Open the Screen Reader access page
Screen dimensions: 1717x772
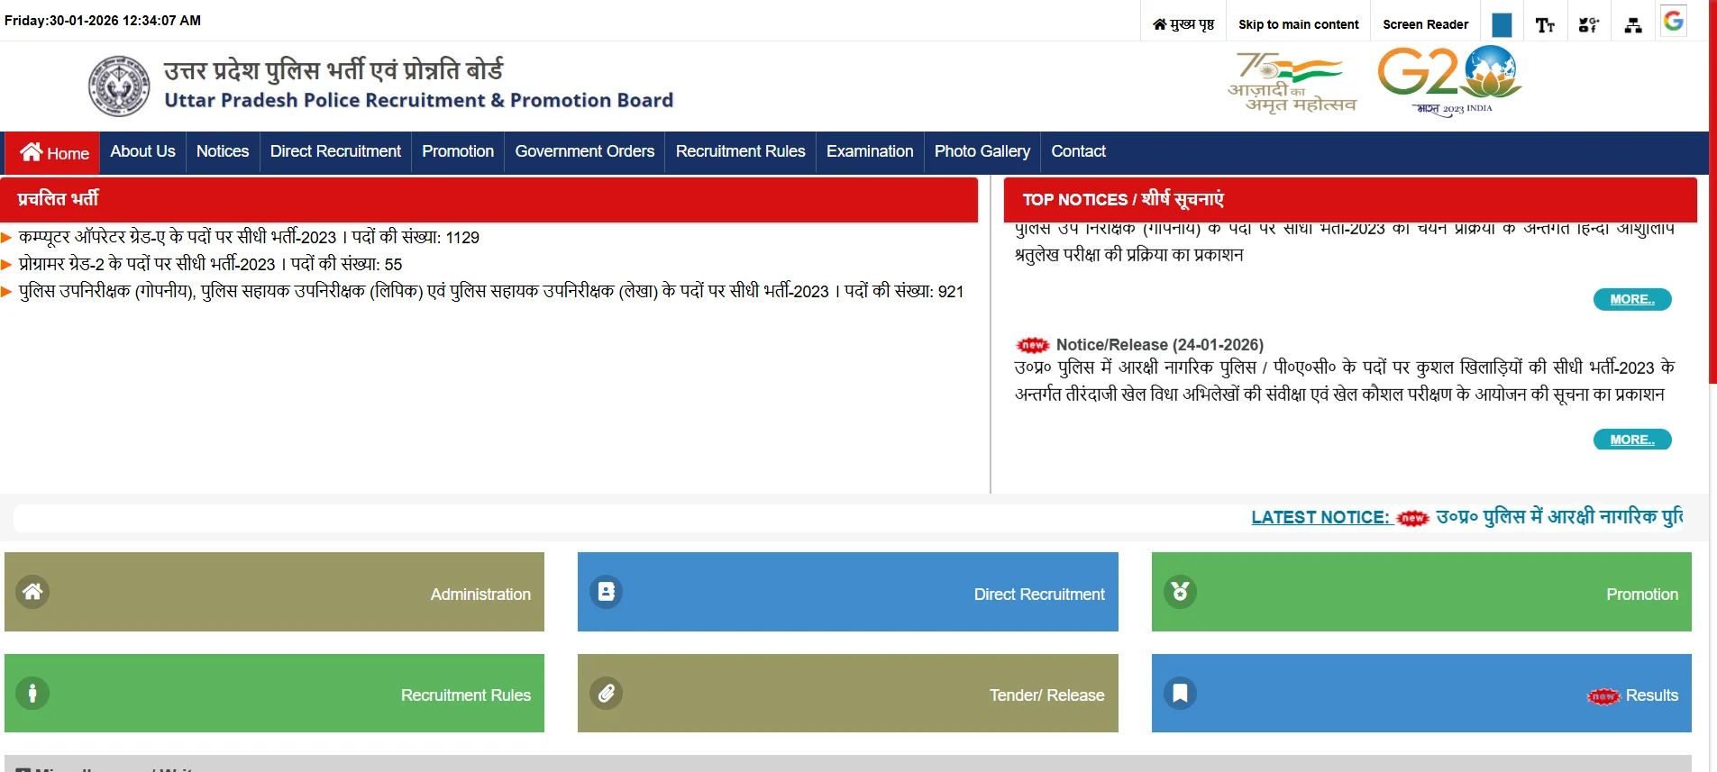click(x=1425, y=24)
